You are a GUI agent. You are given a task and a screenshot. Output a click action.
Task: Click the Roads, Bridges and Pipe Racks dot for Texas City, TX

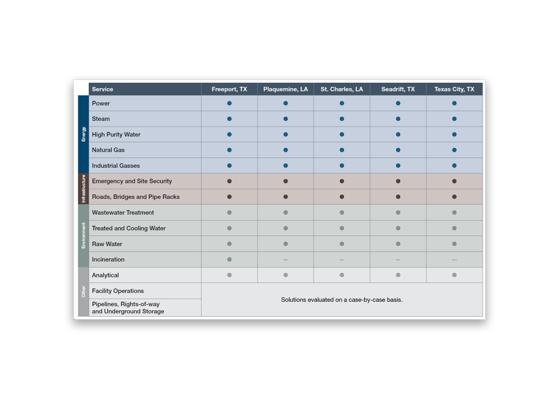pos(454,196)
